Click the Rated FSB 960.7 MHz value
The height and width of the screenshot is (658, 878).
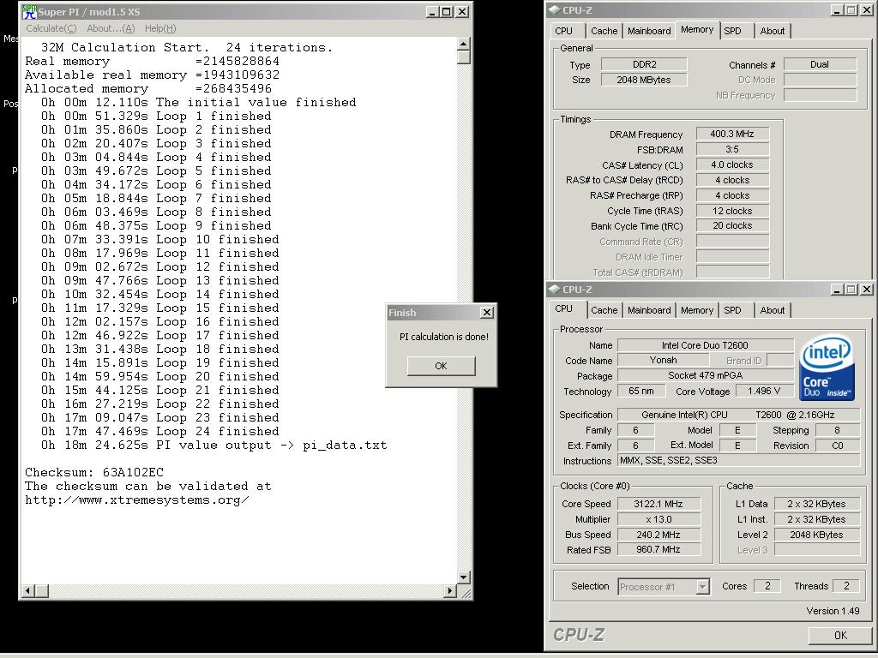(658, 550)
